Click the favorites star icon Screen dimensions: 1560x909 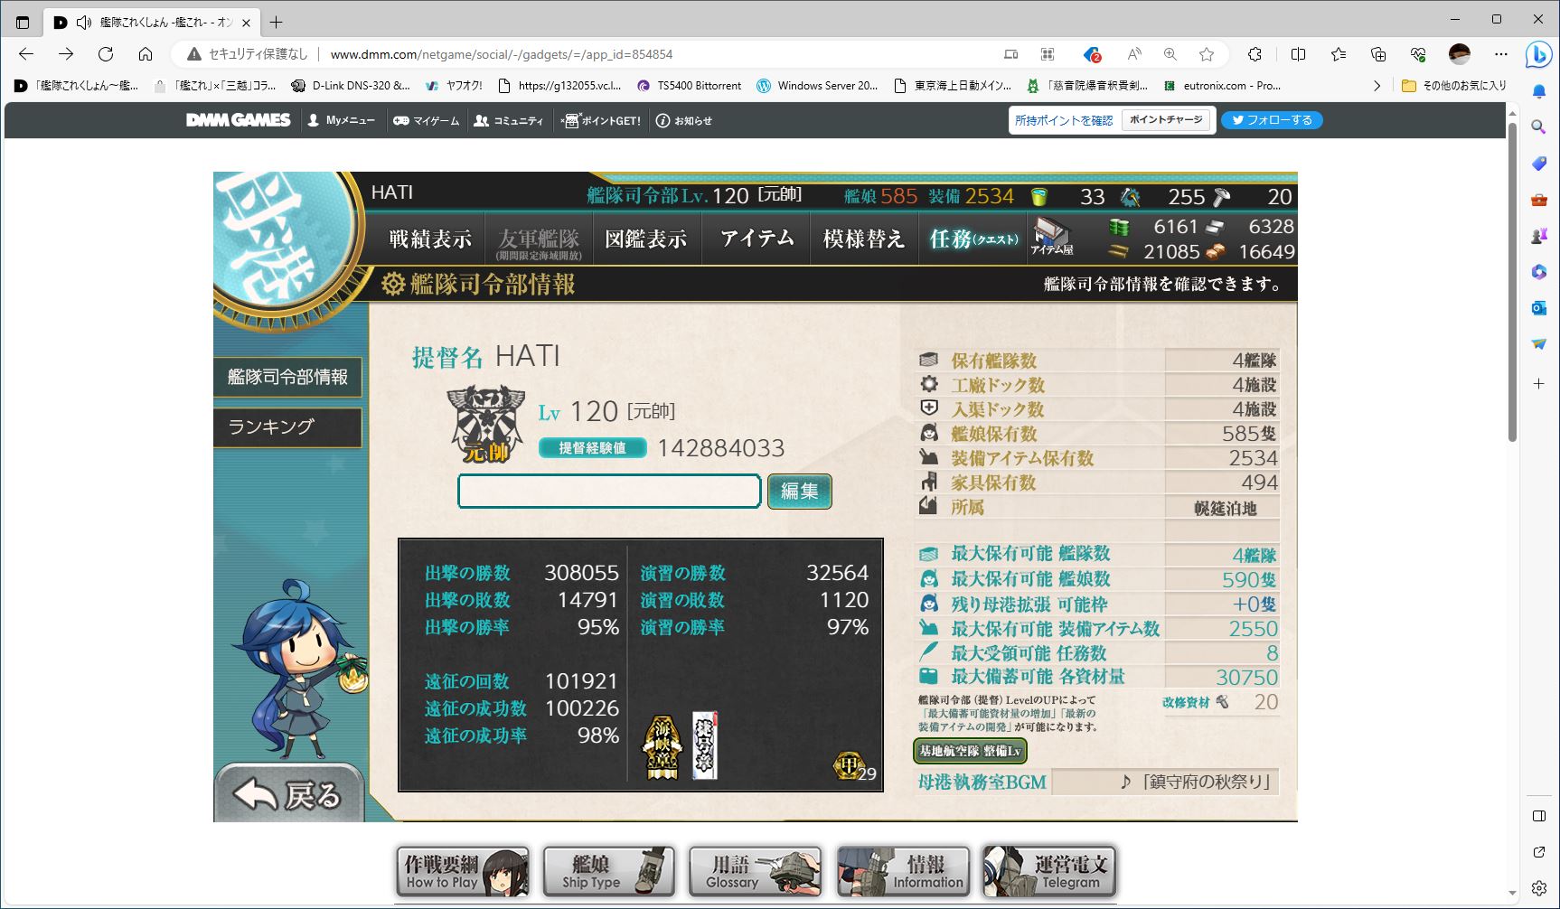click(x=1207, y=54)
